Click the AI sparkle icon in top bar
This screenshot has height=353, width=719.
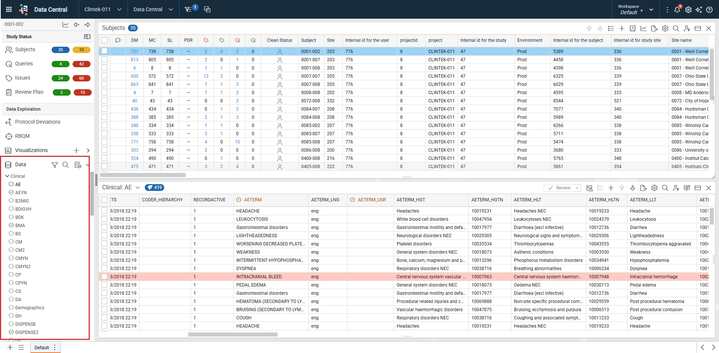pyautogui.click(x=699, y=10)
